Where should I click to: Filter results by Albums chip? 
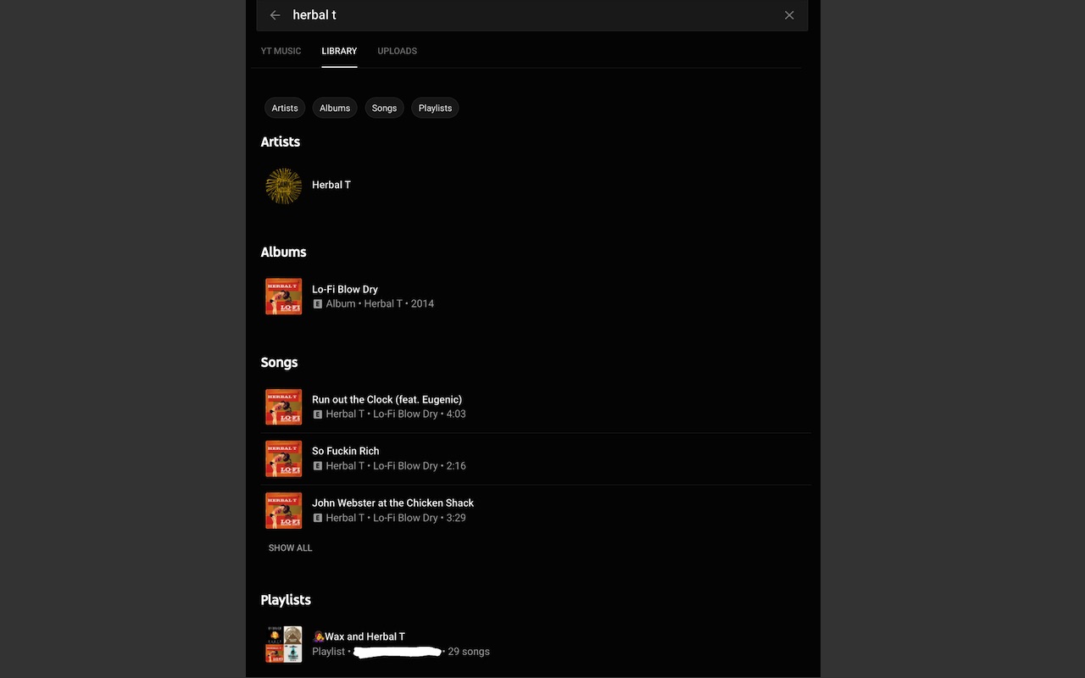tap(335, 108)
